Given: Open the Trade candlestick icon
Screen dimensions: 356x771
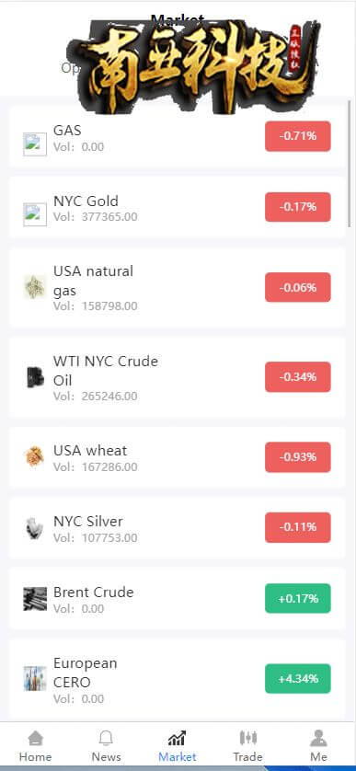Looking at the screenshot, I should (247, 738).
